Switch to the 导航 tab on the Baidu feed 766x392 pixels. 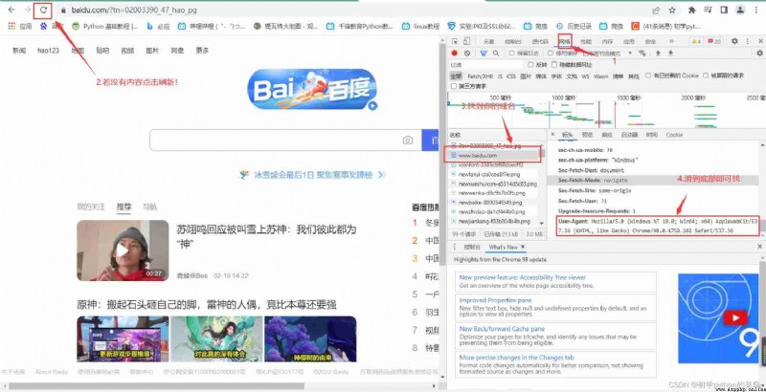[149, 207]
